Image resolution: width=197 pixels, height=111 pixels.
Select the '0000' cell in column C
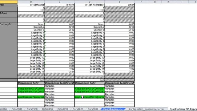click(x=59, y=24)
